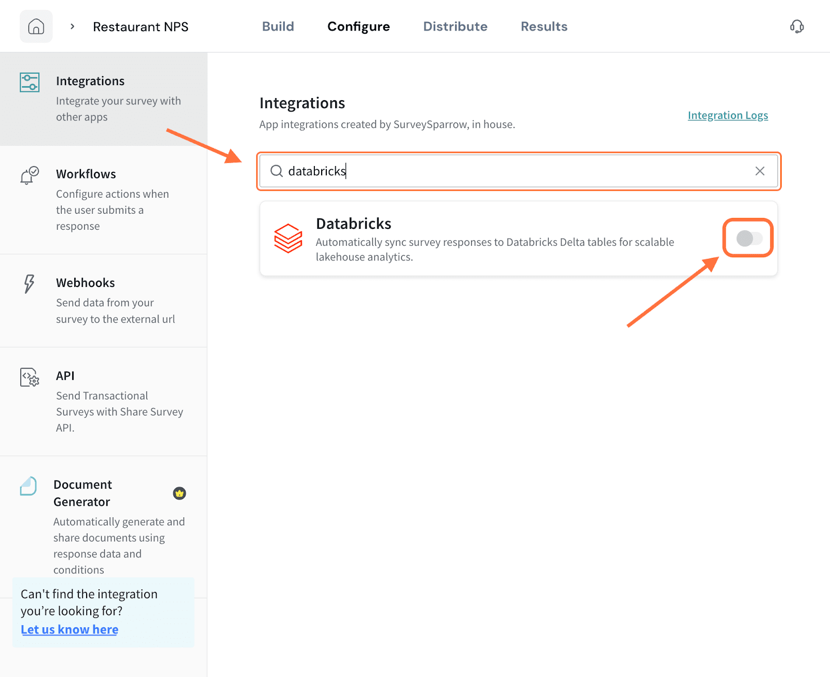
Task: Click the premium crown badge icon
Action: point(179,493)
